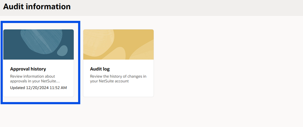Click "Review information about approvals" description
Image resolution: width=303 pixels, height=127 pixels.
35,79
